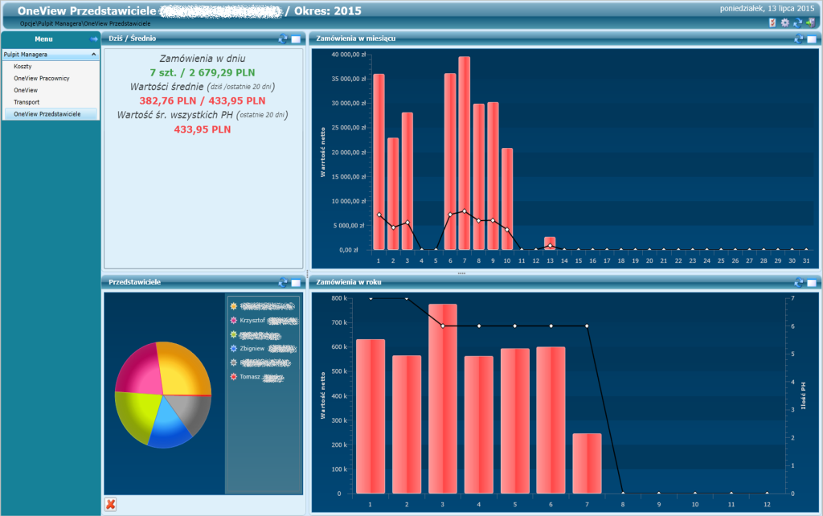Screen dimensions: 823x516
Task: Maximize the Przedstawiciele panel
Action: 296,282
